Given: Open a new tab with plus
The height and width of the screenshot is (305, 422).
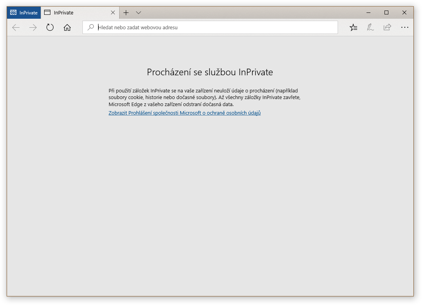Looking at the screenshot, I should pyautogui.click(x=126, y=12).
